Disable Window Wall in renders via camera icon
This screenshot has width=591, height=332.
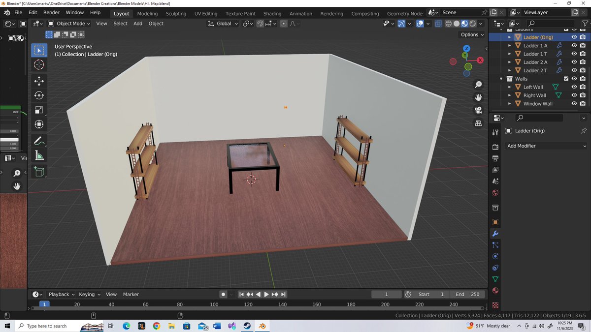(x=583, y=104)
